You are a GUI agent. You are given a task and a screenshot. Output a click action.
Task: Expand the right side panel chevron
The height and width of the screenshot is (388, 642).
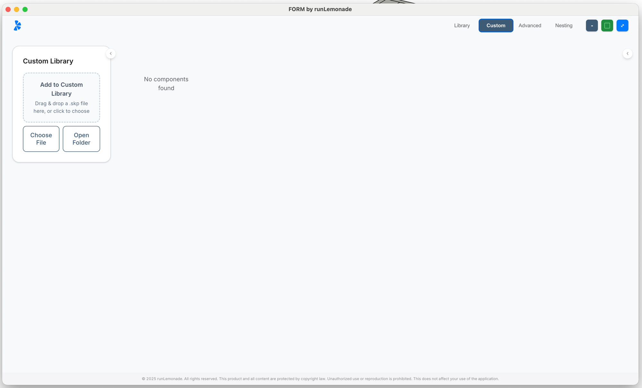[x=627, y=54]
